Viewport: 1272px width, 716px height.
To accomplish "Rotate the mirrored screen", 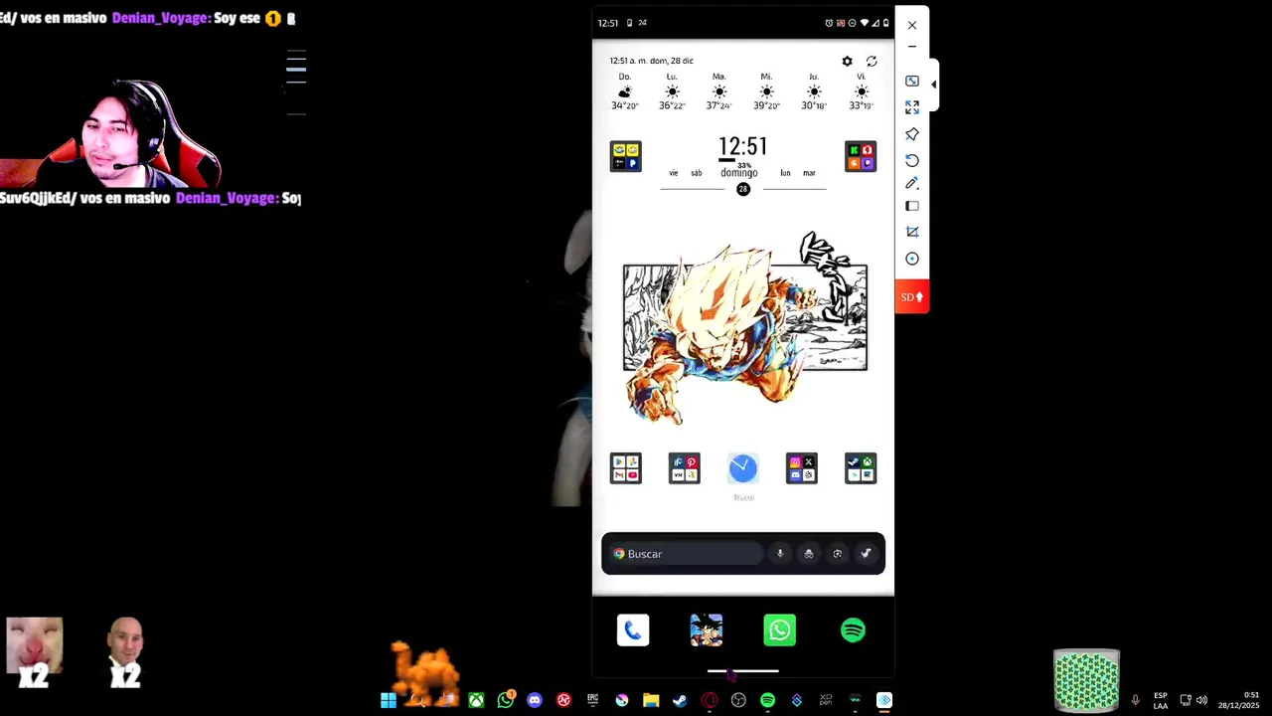I will (x=912, y=160).
